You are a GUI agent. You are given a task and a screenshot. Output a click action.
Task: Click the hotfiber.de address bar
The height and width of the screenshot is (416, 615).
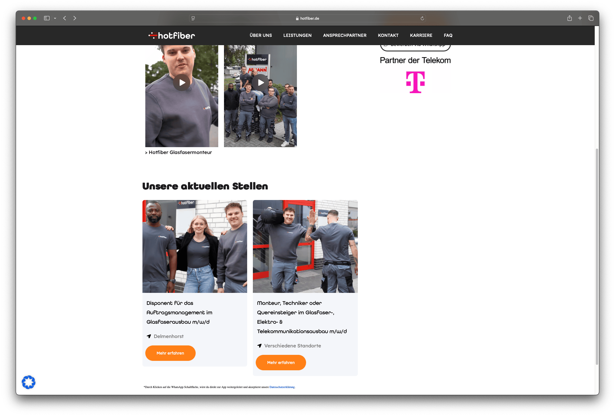coord(307,18)
